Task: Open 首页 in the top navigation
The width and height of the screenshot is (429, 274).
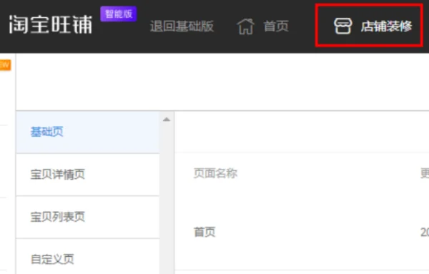Action: pos(276,26)
